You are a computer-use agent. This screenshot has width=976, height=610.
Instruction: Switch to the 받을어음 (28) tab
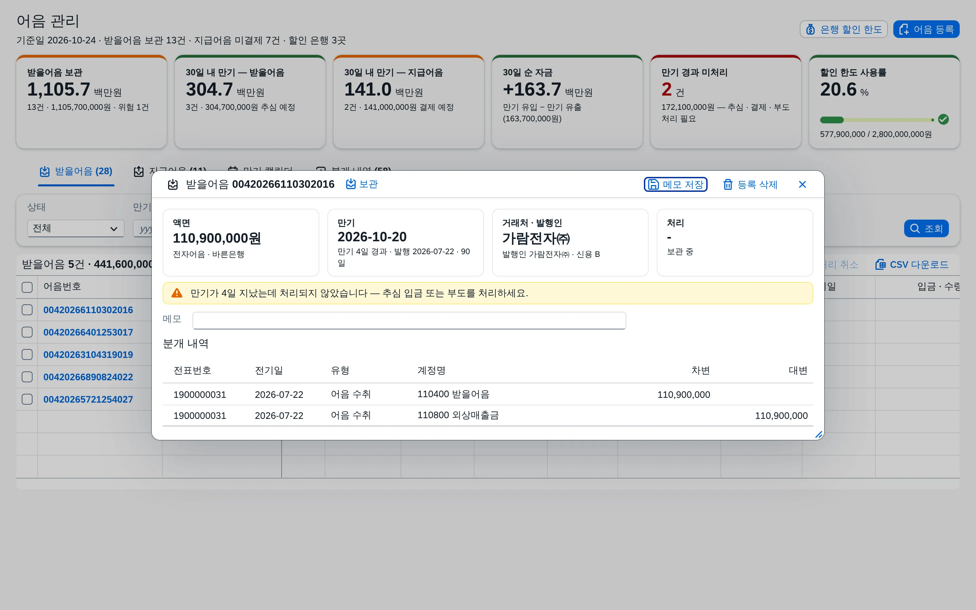tap(76, 171)
